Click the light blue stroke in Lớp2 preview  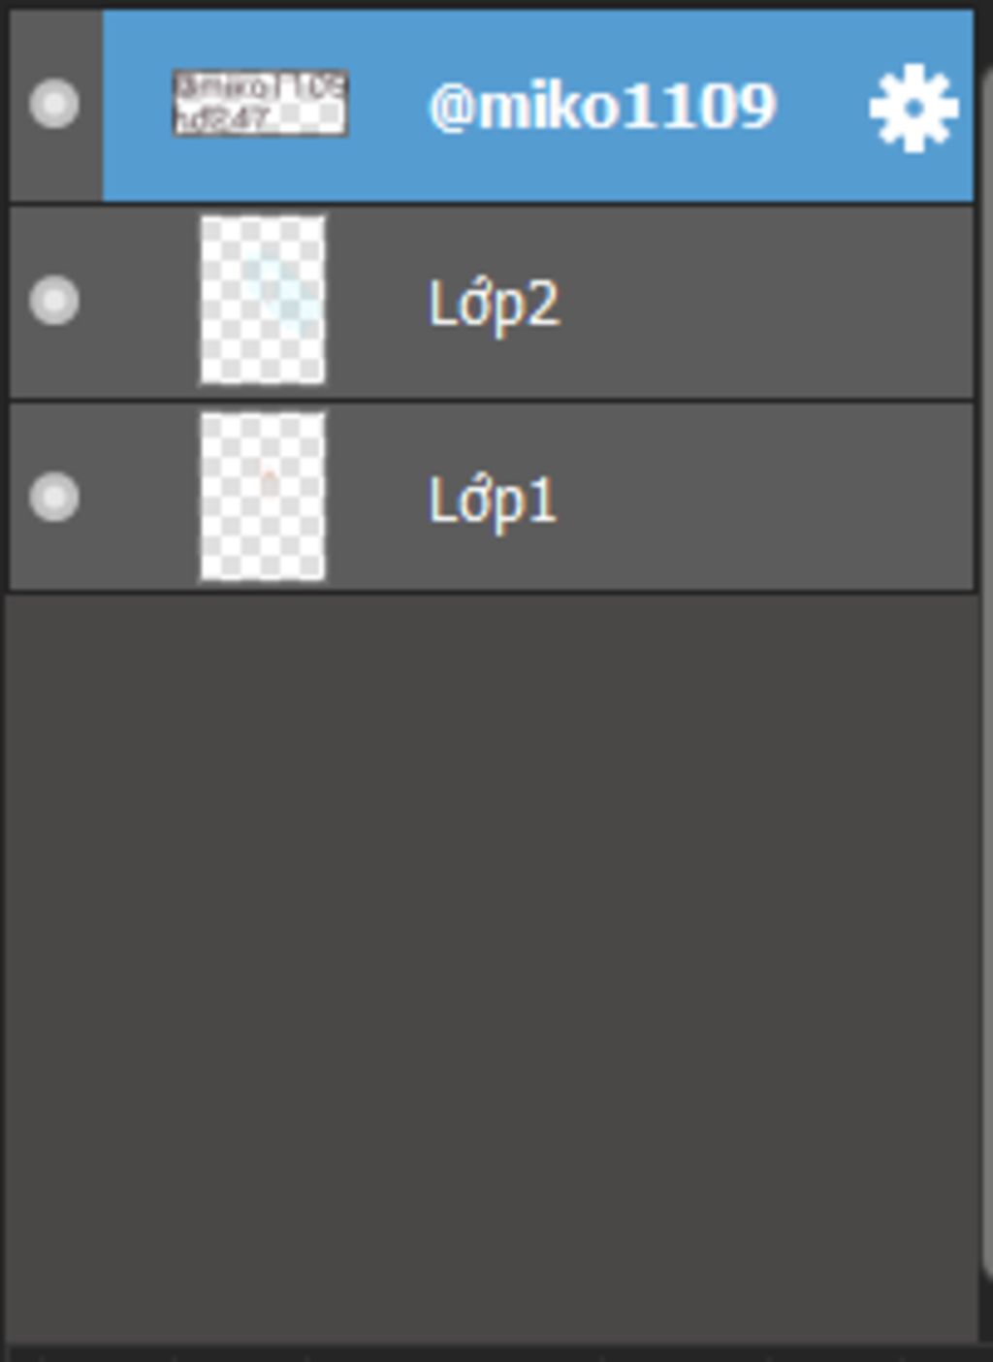click(281, 291)
